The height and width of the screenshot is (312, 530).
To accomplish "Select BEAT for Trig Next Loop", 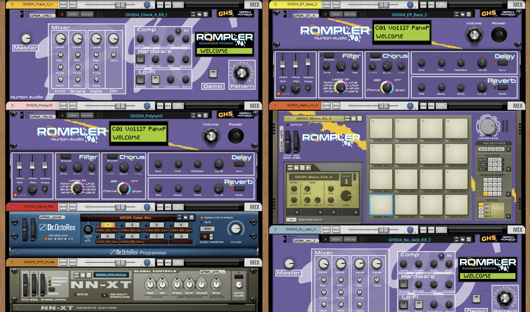I will 56,239.
